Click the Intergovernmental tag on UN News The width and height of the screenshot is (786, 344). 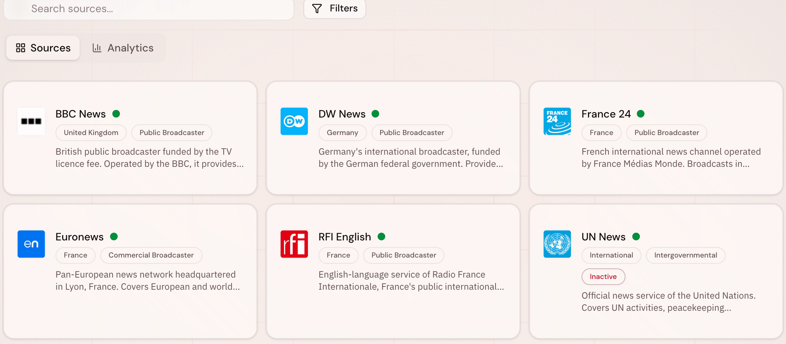686,255
